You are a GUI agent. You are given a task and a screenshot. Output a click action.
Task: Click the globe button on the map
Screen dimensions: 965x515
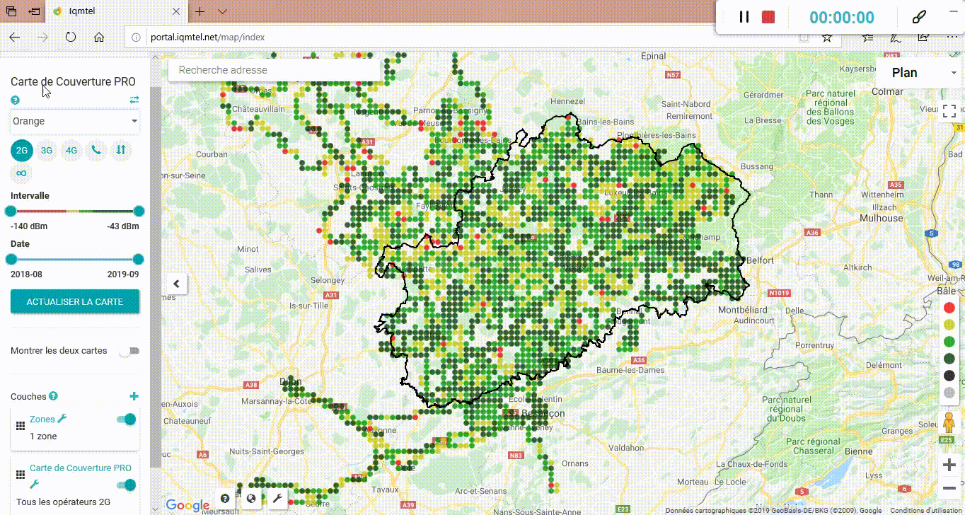tap(251, 499)
